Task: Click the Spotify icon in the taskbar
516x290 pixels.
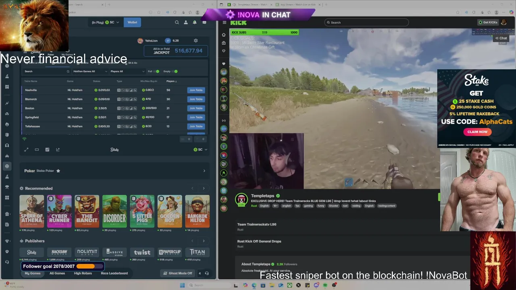Action: (325, 285)
